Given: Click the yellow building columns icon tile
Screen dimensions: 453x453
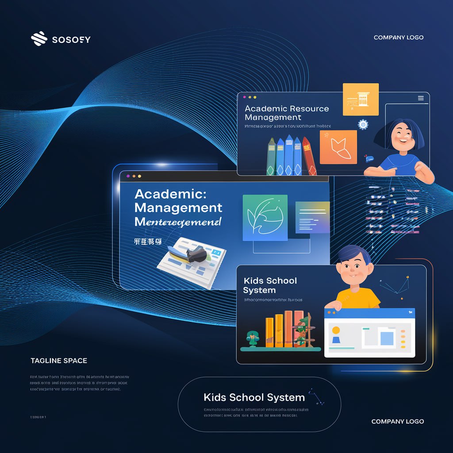Looking at the screenshot, I should click(x=361, y=100).
